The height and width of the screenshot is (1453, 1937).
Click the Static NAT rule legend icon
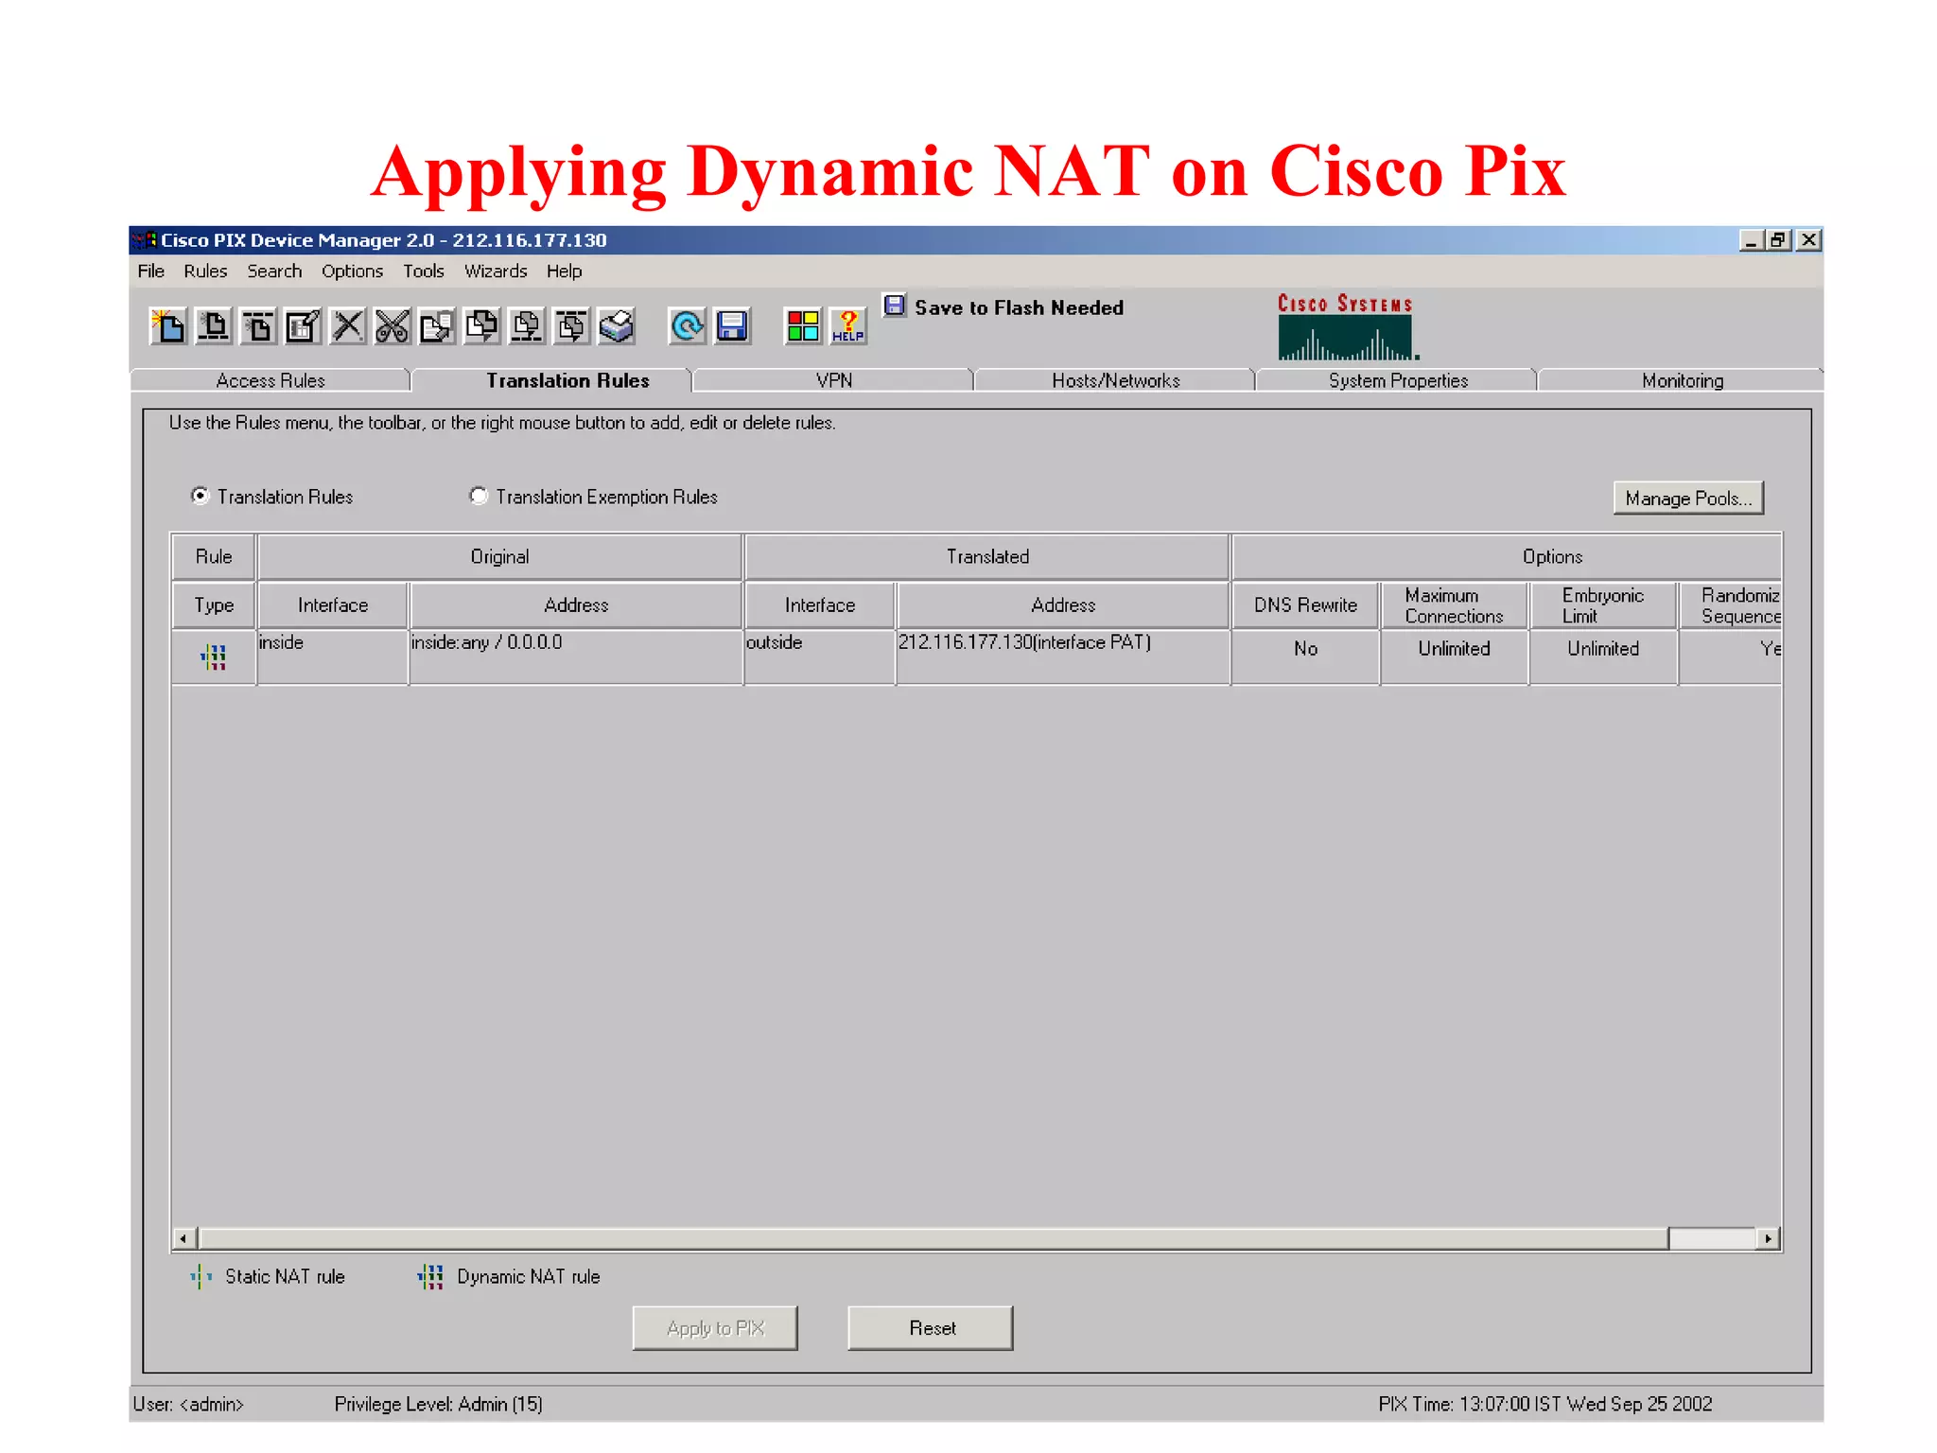pos(201,1277)
